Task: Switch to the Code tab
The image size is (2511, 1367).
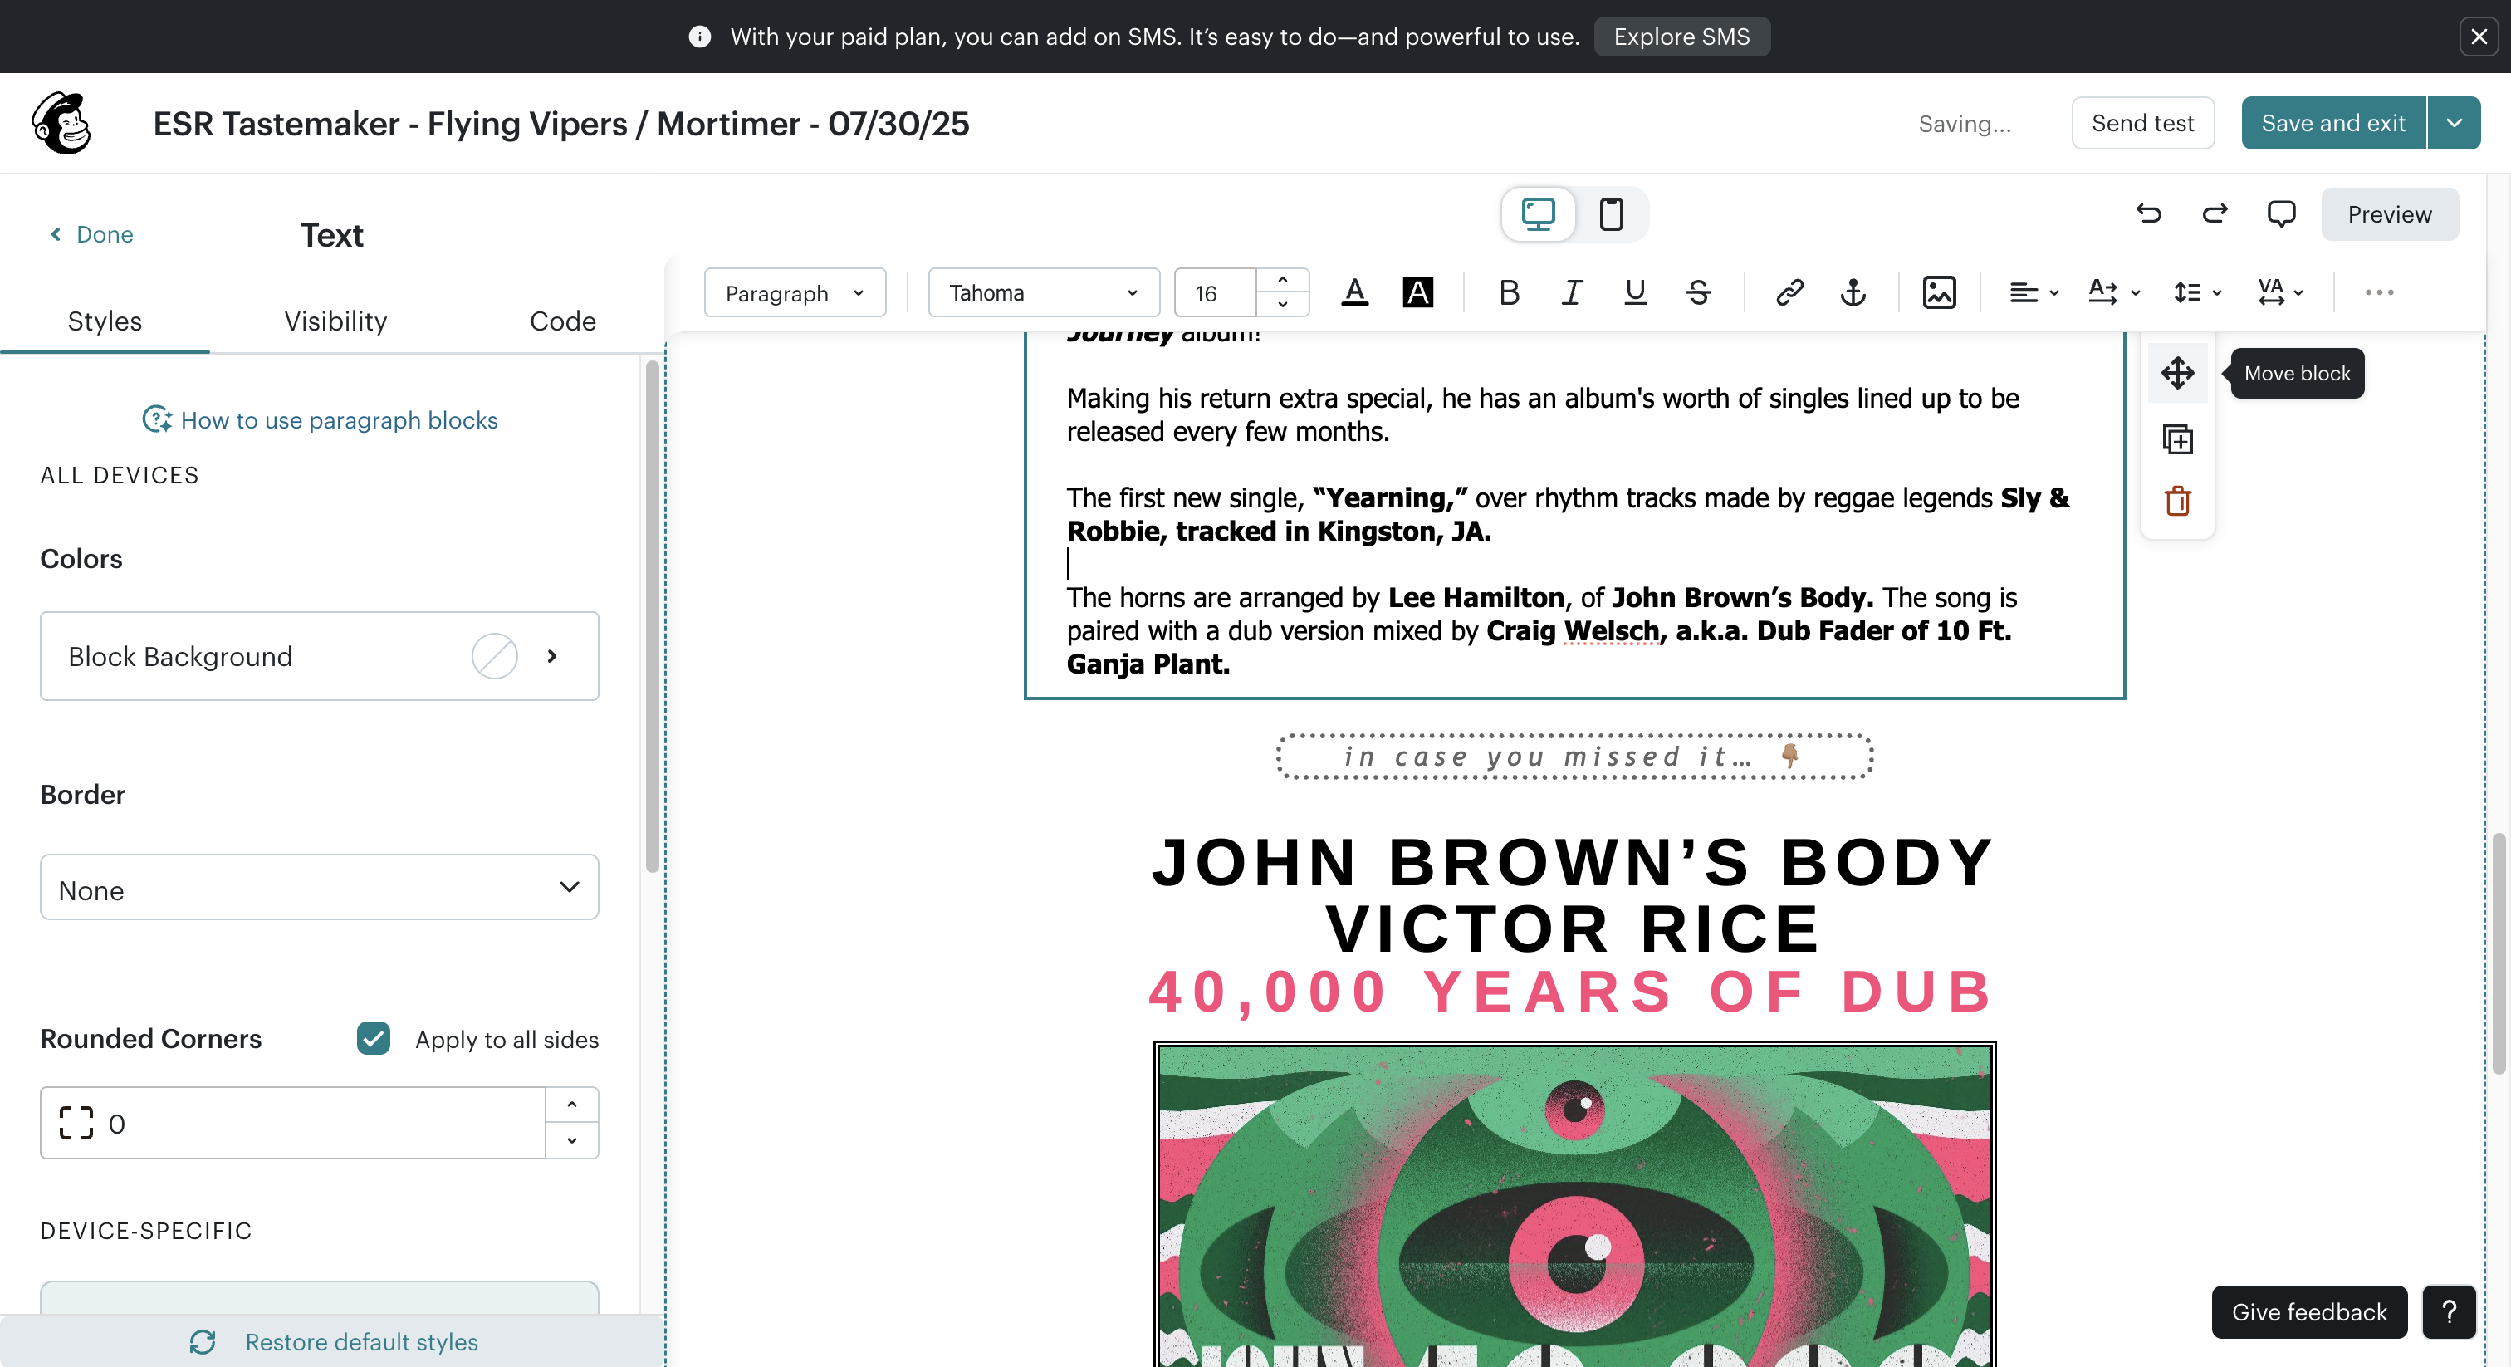Action: pyautogui.click(x=562, y=321)
